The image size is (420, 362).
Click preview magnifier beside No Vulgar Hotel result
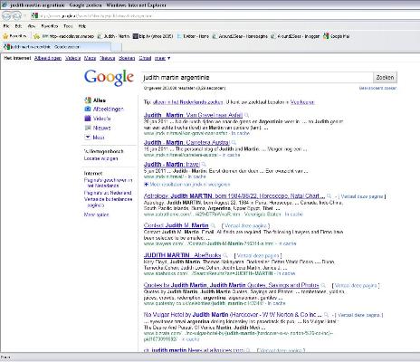(326, 315)
